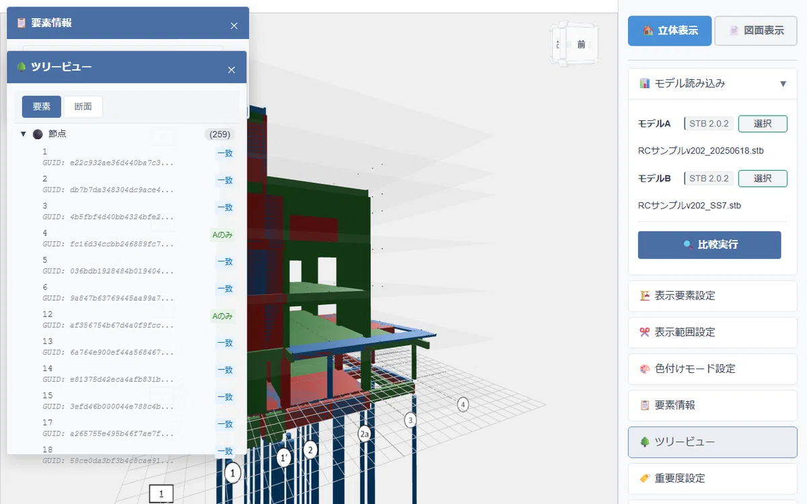The width and height of the screenshot is (807, 504).
Task: Click file name RCサンプルv202_SS7.stb
Action: pyautogui.click(x=689, y=205)
